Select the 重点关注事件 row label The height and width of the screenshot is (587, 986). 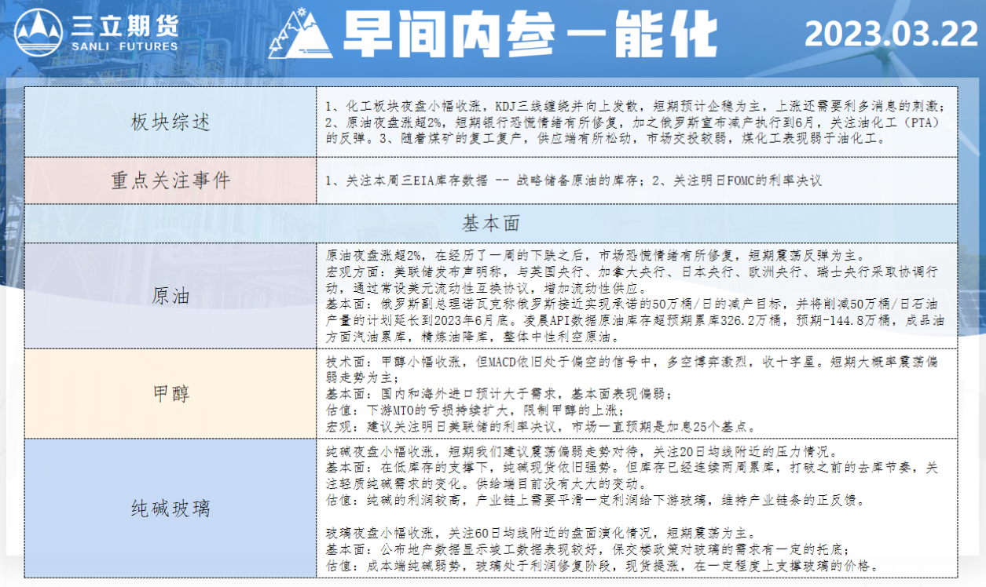[170, 180]
